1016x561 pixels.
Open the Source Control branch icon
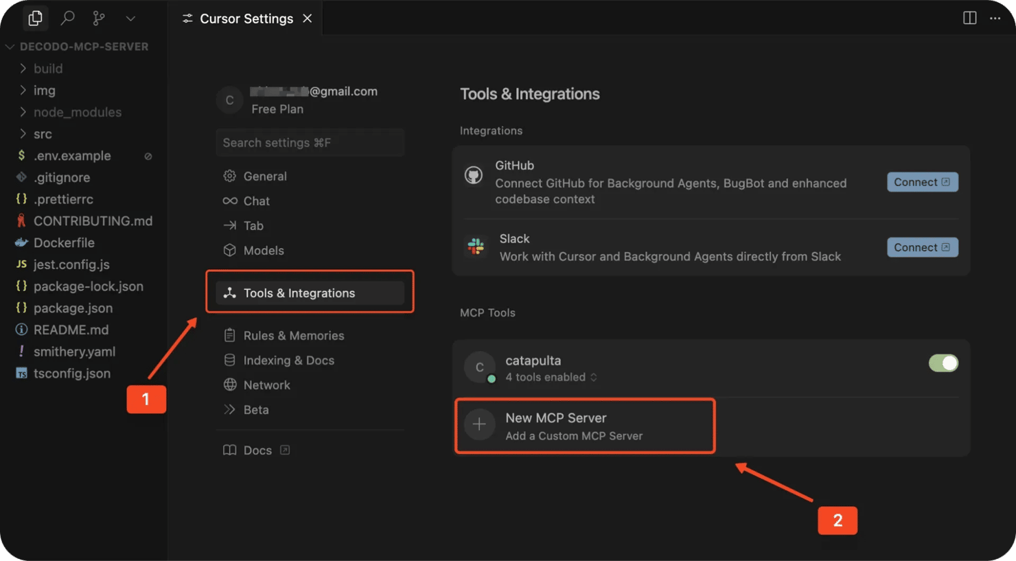pyautogui.click(x=99, y=18)
